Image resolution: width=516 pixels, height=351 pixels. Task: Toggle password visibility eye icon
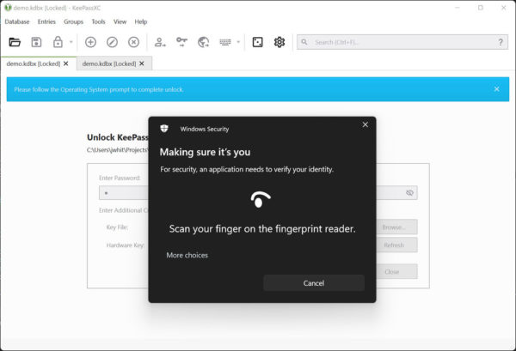tap(409, 193)
